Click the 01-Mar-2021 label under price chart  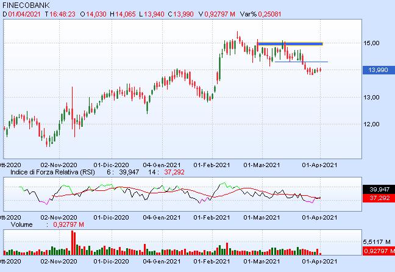pyautogui.click(x=262, y=165)
